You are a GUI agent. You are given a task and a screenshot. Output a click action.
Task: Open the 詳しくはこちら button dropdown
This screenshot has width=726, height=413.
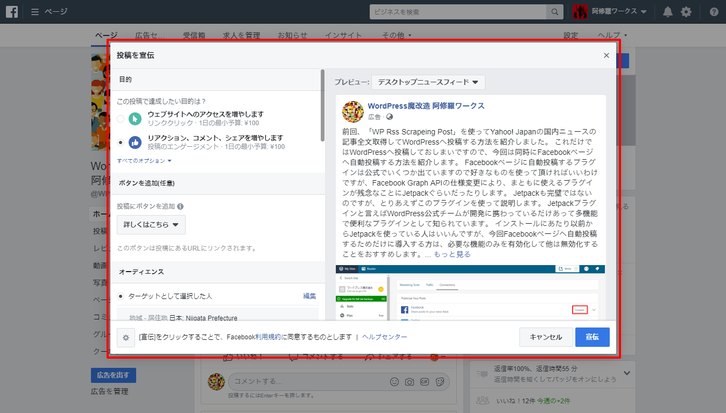tap(151, 225)
